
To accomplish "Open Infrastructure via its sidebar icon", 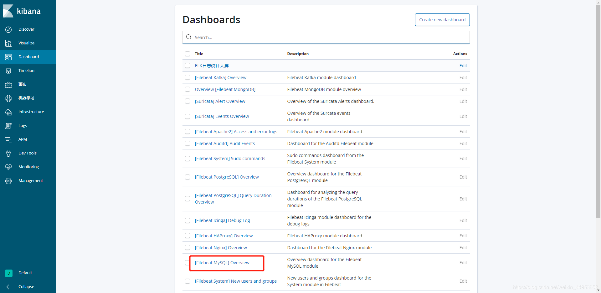I will coord(8,112).
